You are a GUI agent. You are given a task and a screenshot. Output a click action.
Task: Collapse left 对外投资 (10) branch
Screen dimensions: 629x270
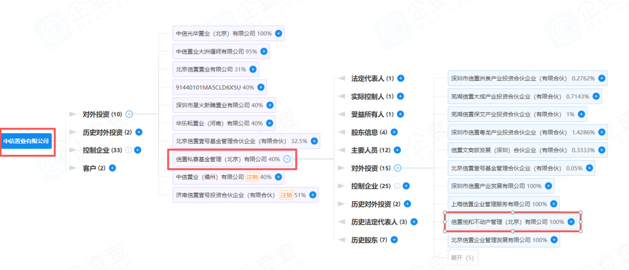point(129,114)
